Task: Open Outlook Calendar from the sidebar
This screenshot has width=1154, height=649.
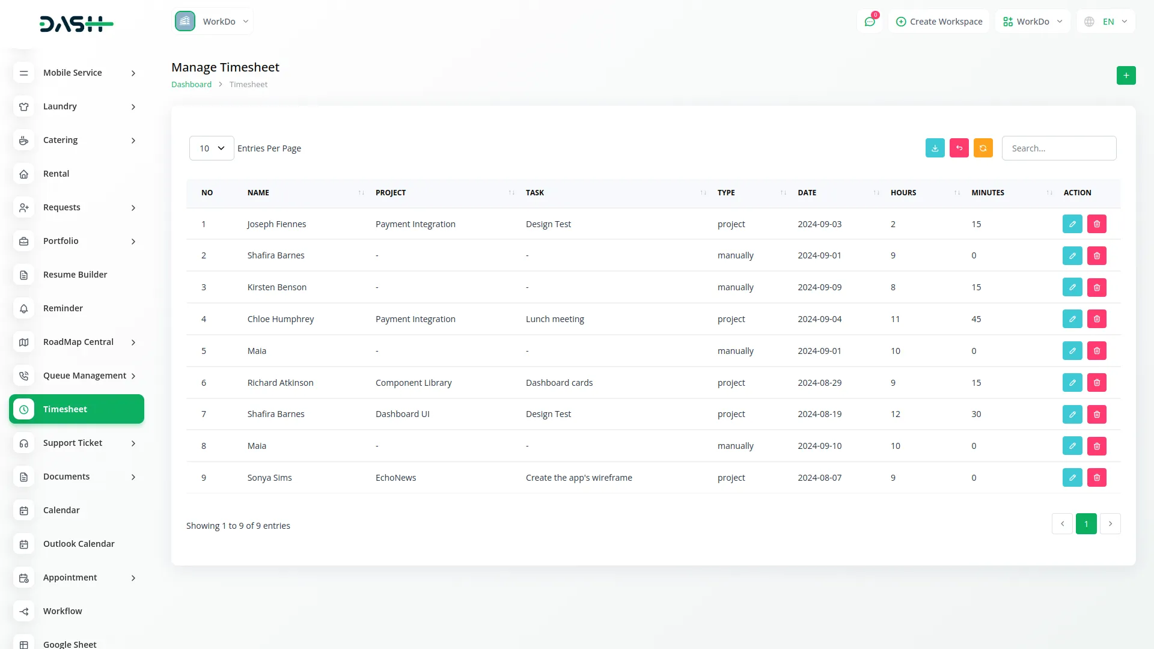Action: point(79,544)
